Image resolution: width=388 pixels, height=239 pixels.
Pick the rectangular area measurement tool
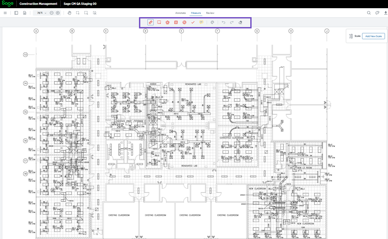[x=176, y=22]
